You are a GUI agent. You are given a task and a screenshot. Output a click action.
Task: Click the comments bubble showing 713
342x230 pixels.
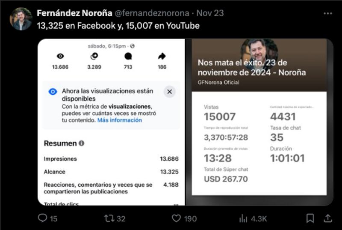(128, 56)
